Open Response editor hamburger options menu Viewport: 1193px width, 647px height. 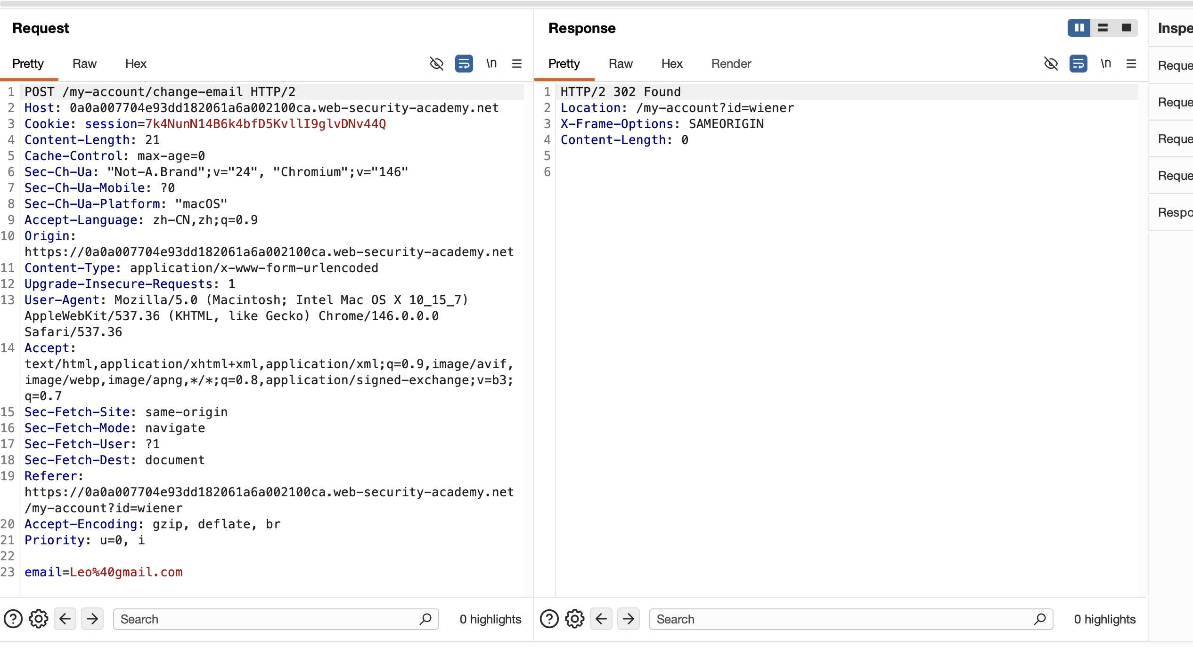point(1131,64)
